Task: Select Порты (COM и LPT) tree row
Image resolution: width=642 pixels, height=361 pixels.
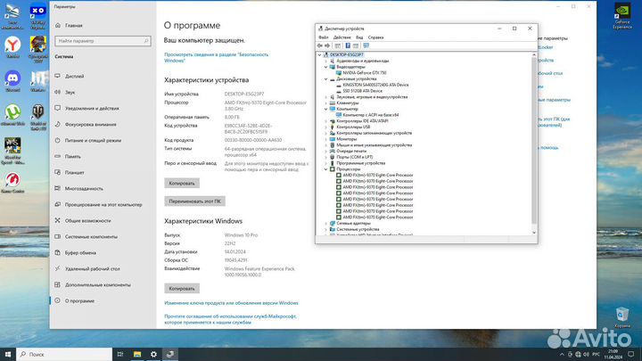Action: coord(355,157)
